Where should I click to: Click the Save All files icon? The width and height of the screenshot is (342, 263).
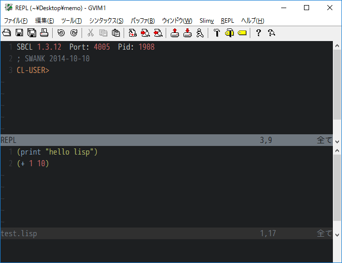click(32, 33)
